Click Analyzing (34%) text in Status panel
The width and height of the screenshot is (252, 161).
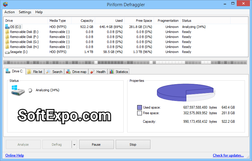48,90
